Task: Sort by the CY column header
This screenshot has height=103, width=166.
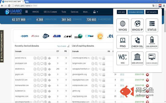Action: point(58,51)
